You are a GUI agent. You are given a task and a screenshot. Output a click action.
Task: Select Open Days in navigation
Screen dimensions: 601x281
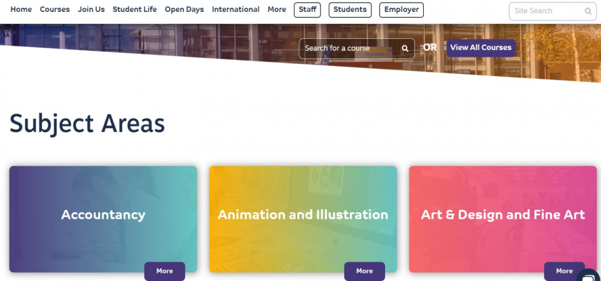pyautogui.click(x=184, y=9)
